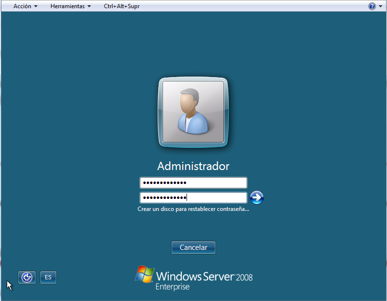387x301 pixels.
Task: Click Crear un disco para restablecer contraseña link
Action: pos(193,209)
